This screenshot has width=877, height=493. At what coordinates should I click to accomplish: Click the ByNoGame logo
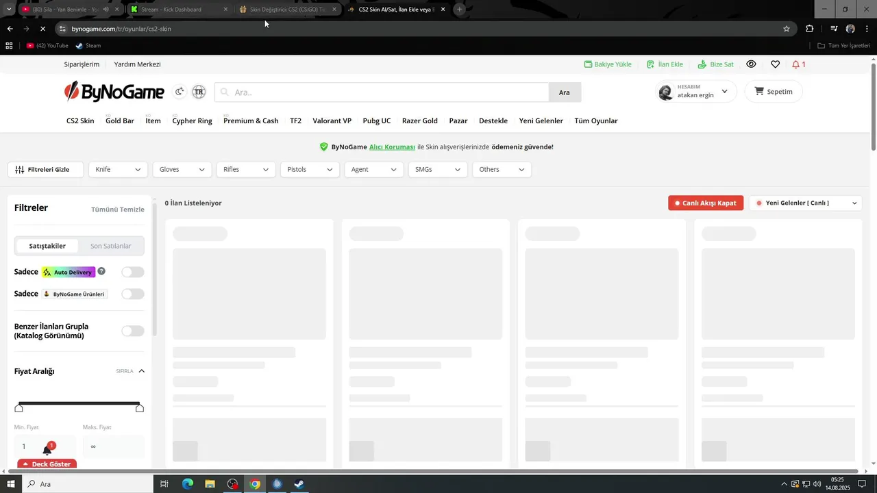(114, 92)
